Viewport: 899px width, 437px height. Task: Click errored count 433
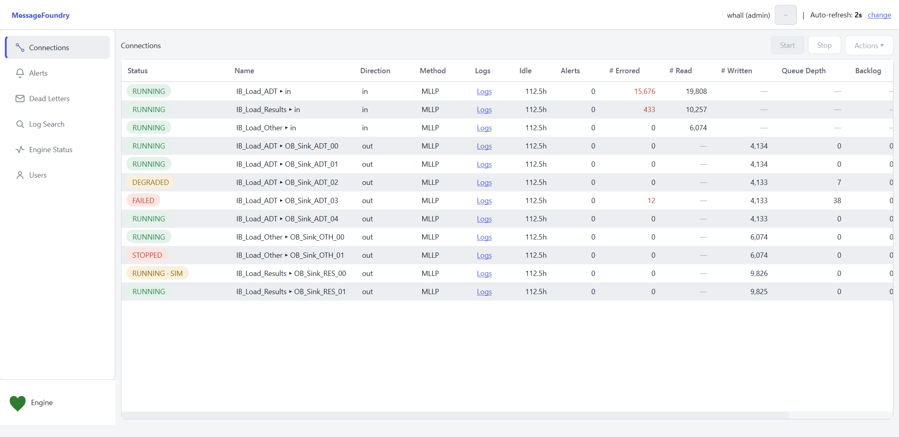tap(649, 110)
